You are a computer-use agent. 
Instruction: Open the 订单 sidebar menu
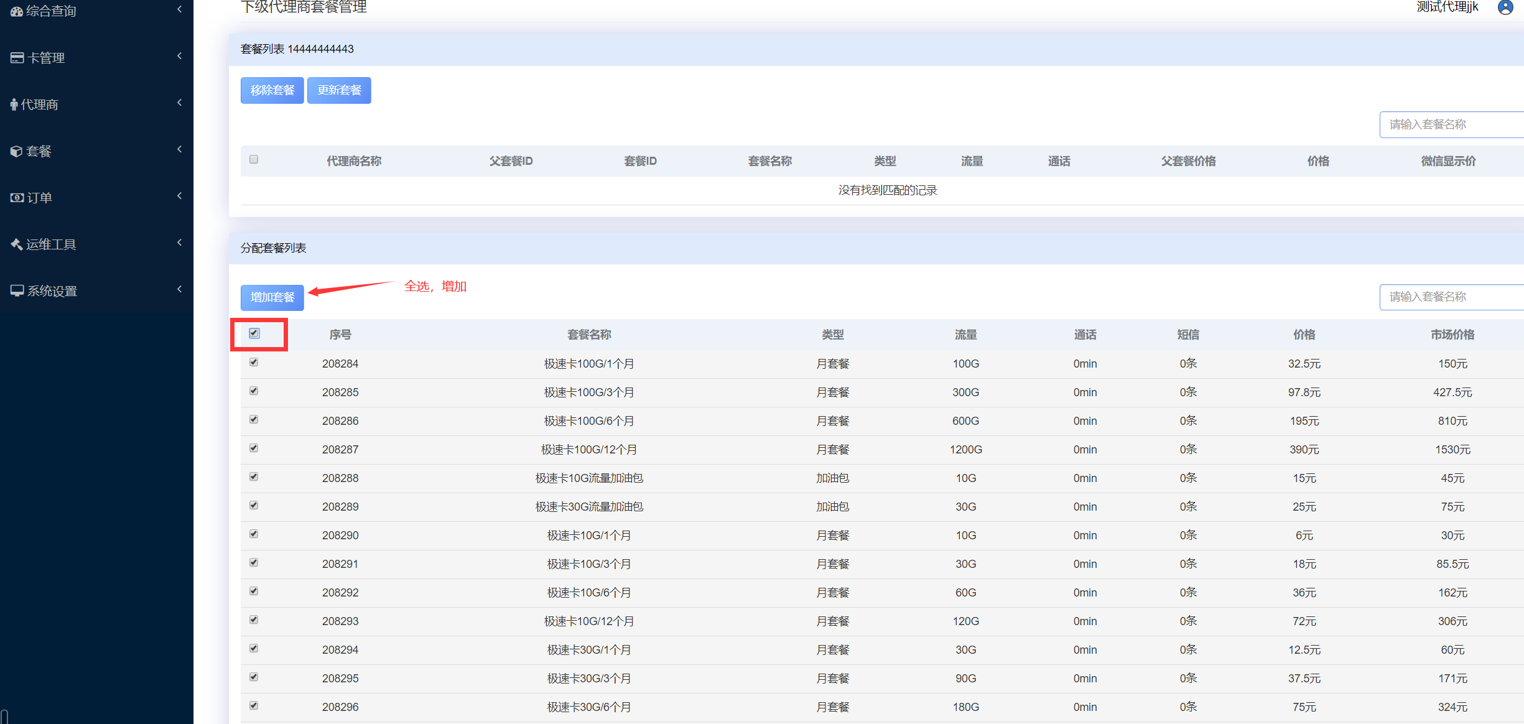click(x=40, y=198)
